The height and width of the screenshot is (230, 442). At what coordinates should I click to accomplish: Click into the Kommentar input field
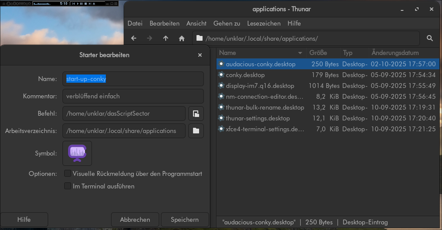pyautogui.click(x=133, y=96)
